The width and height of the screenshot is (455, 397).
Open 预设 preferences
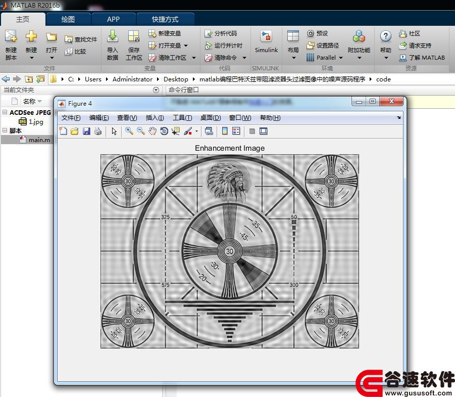pyautogui.click(x=317, y=33)
